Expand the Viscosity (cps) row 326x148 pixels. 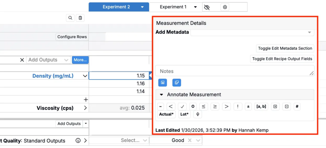point(85,108)
